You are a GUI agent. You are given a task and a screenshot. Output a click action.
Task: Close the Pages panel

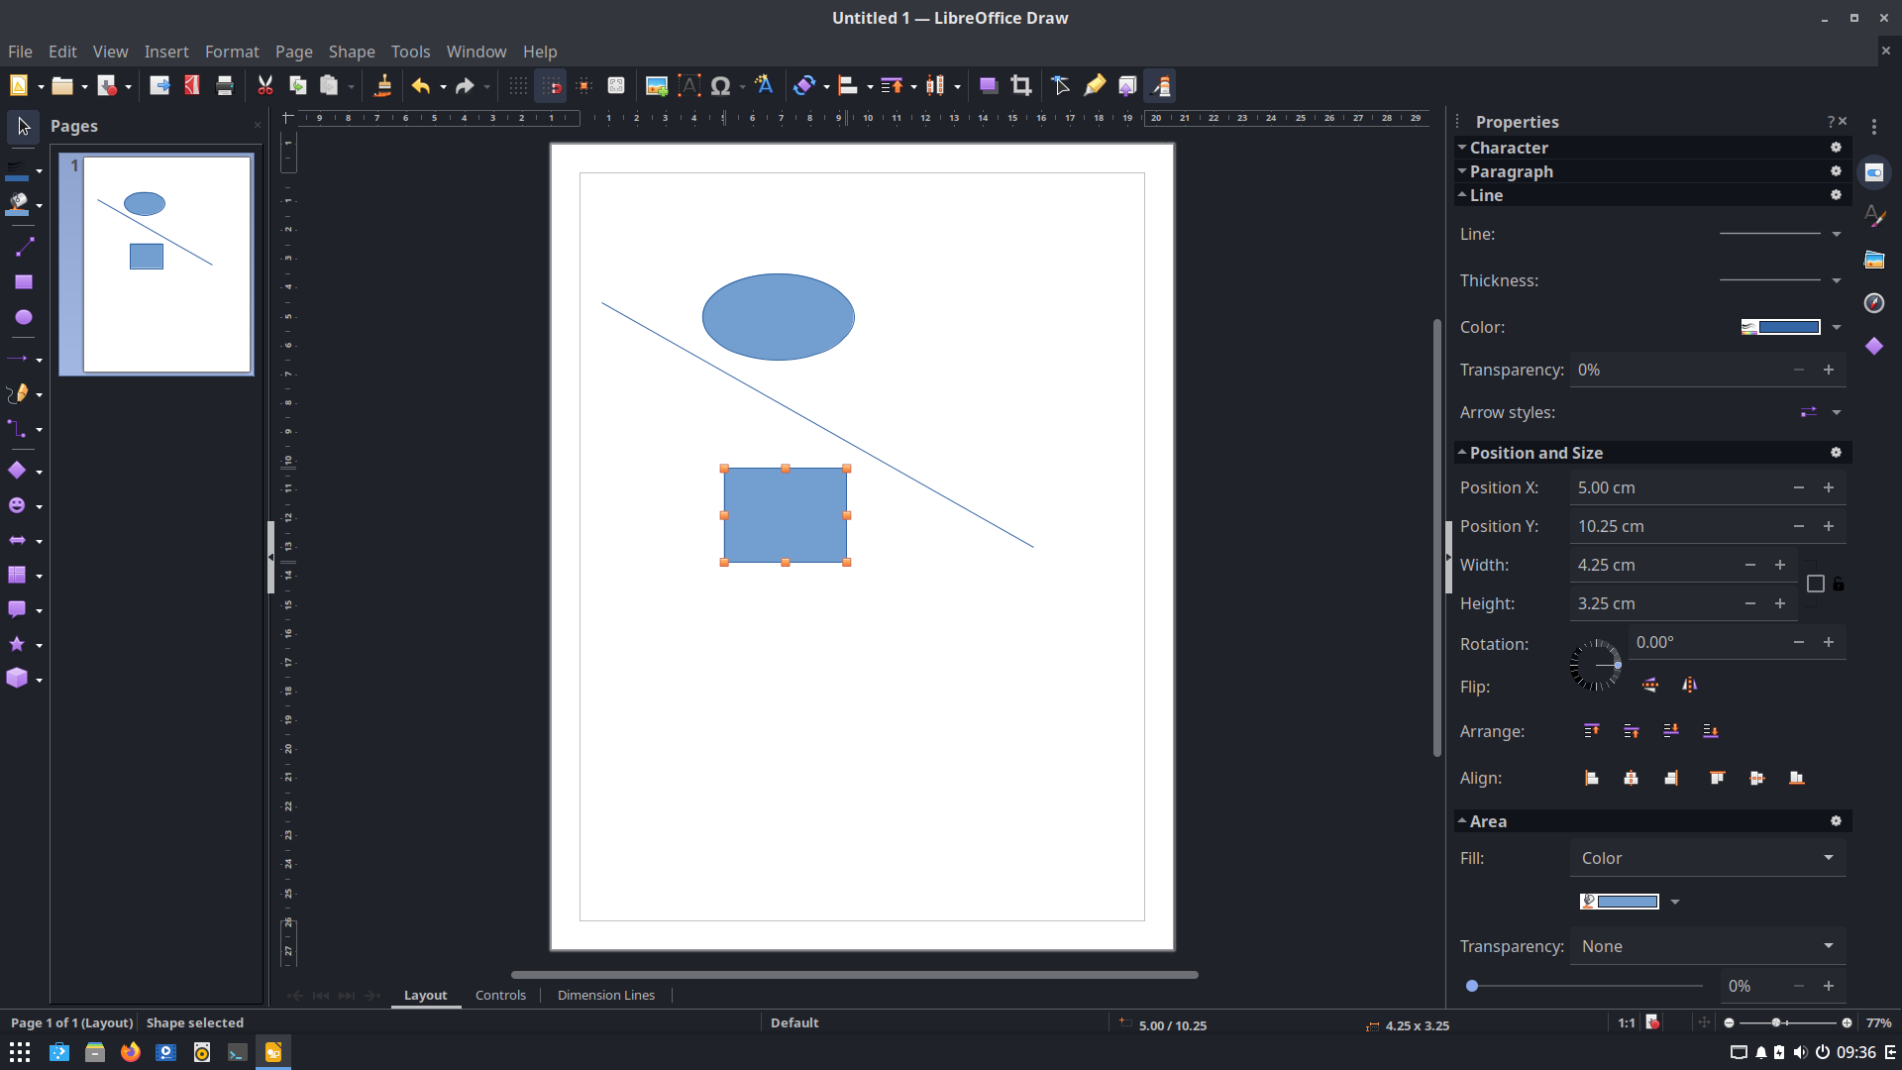[258, 125]
